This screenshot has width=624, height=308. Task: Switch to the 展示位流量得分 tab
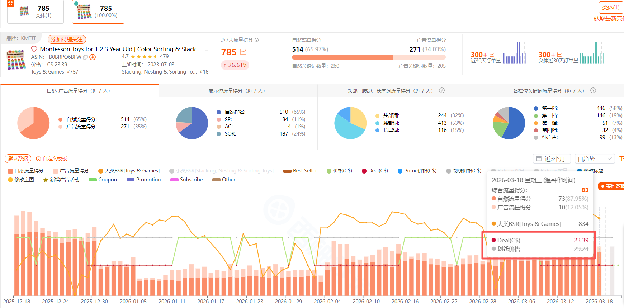(237, 91)
